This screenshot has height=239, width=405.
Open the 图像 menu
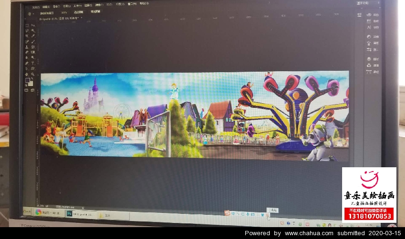tap(56, 6)
